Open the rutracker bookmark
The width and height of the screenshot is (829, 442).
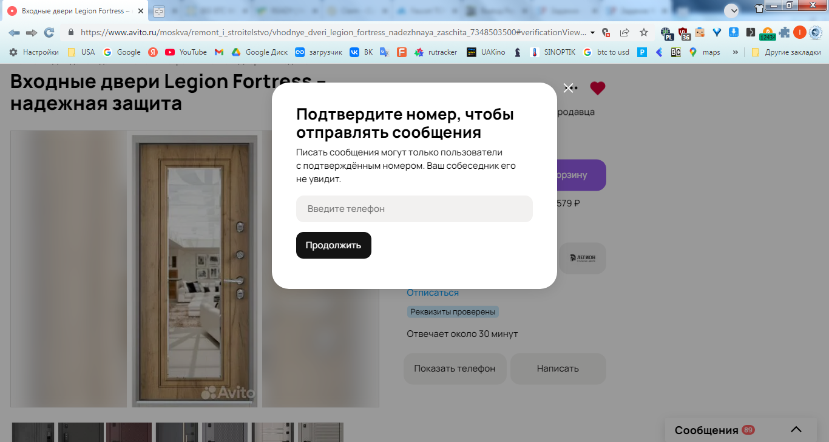(436, 52)
